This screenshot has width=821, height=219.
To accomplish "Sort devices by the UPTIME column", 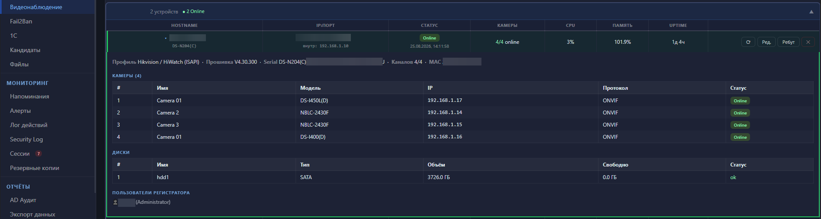I will pyautogui.click(x=678, y=26).
